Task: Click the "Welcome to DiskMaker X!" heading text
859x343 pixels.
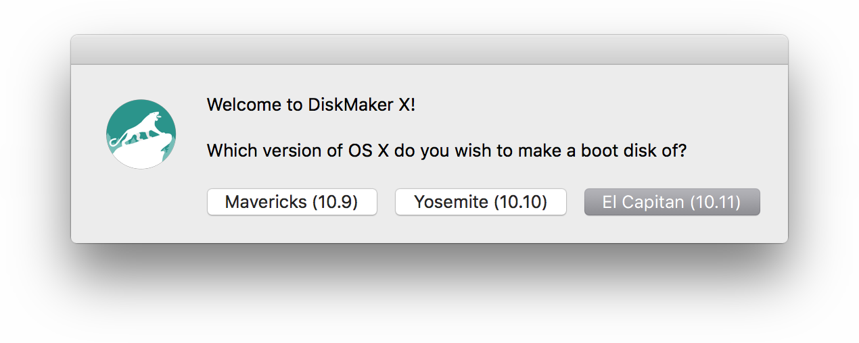Action: (x=310, y=105)
